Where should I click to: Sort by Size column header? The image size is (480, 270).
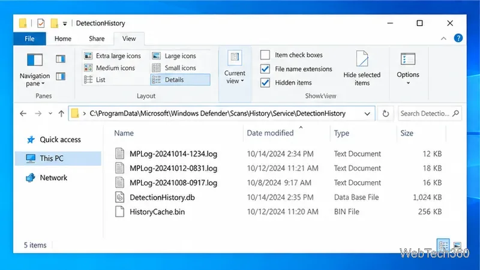(x=407, y=133)
